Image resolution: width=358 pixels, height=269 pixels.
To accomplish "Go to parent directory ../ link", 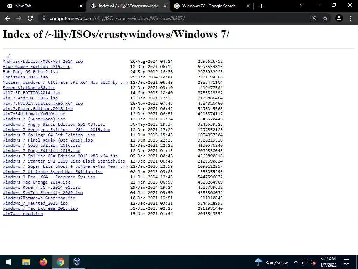I will 6,56.
